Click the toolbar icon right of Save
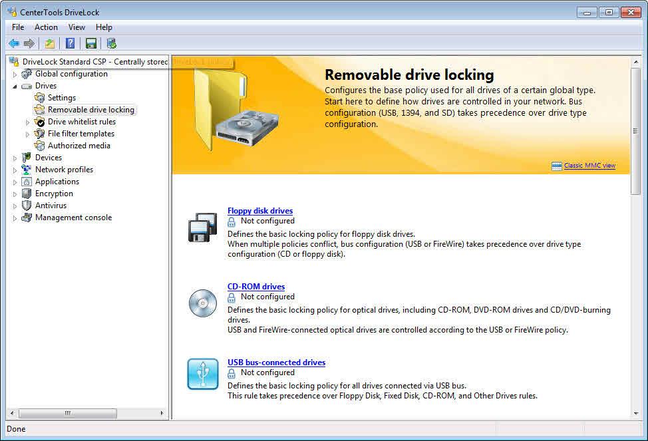Screen dimensions: 648x441 [x=112, y=43]
